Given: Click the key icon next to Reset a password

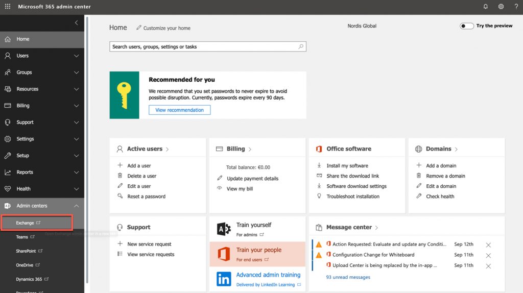Looking at the screenshot, I should tap(120, 196).
